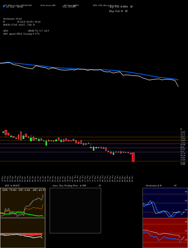Click the rotated 34.29 value on RSI chart
Viewport: 188px width, 248px height.
tap(182, 238)
